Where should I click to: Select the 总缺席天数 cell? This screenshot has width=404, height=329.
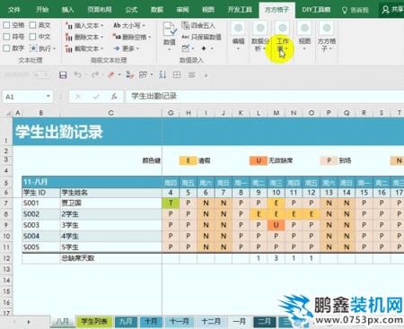111,258
